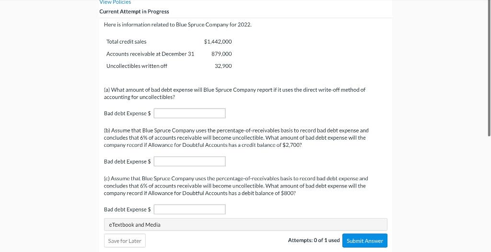This screenshot has height=252, width=491.
Task: Click the $1,442,000 total credit sales value
Action: click(x=218, y=42)
